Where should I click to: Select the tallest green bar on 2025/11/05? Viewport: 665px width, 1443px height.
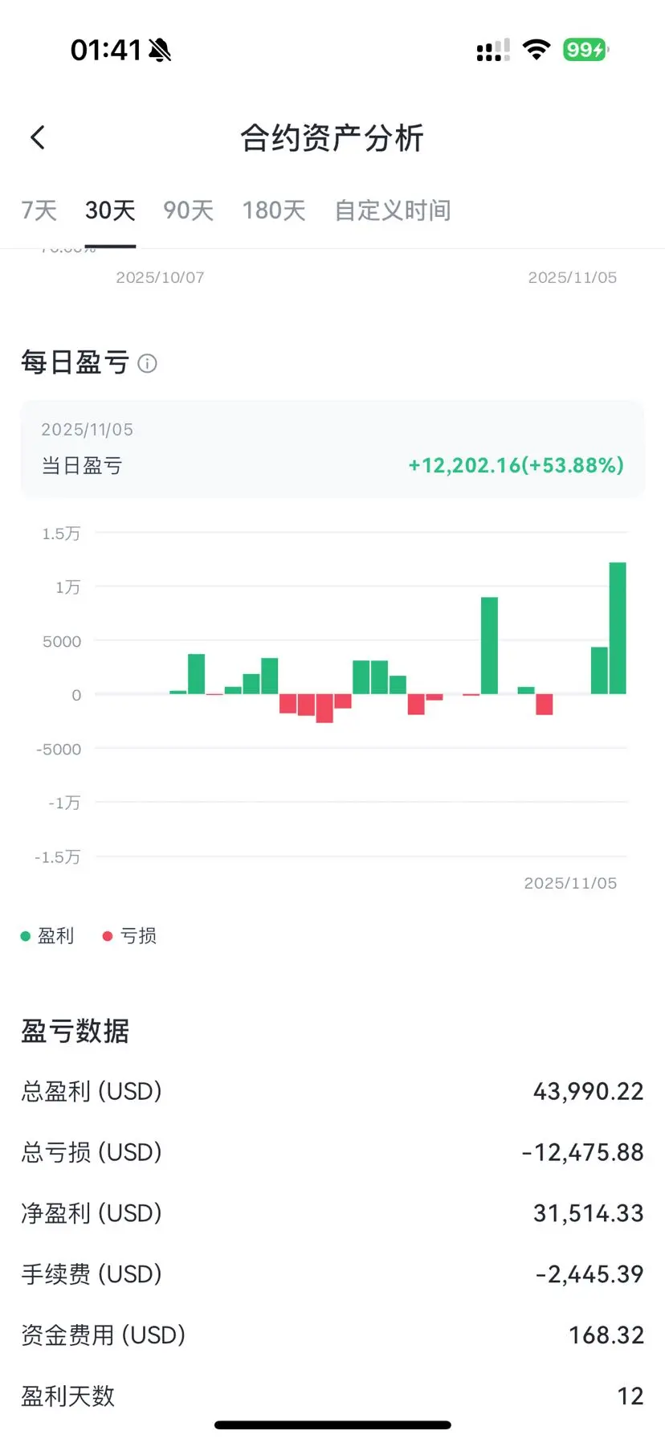click(x=618, y=628)
